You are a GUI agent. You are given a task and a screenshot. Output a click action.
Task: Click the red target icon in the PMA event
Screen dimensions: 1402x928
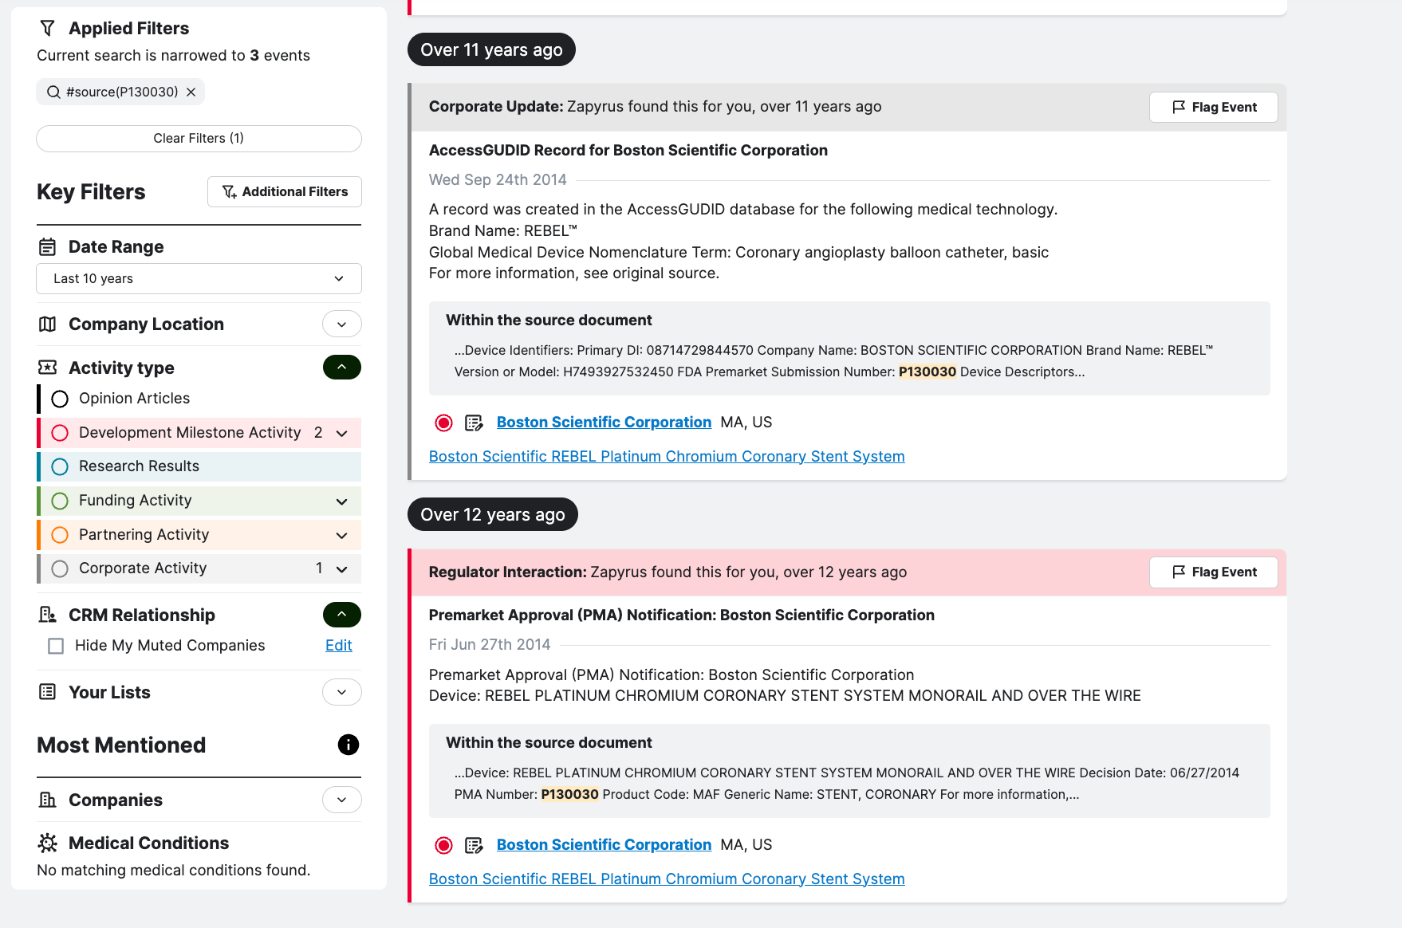[x=444, y=846]
